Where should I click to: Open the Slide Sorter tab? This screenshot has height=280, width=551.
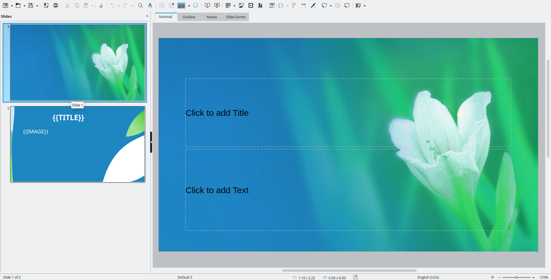pyautogui.click(x=236, y=17)
